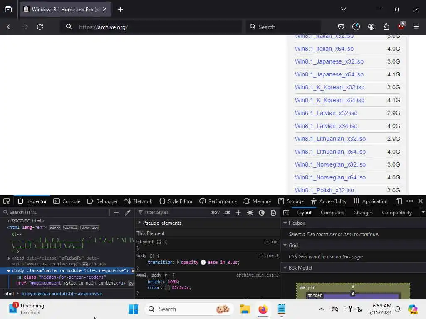426x319 pixels.
Task: Switch to the Network tab
Action: pos(138,201)
